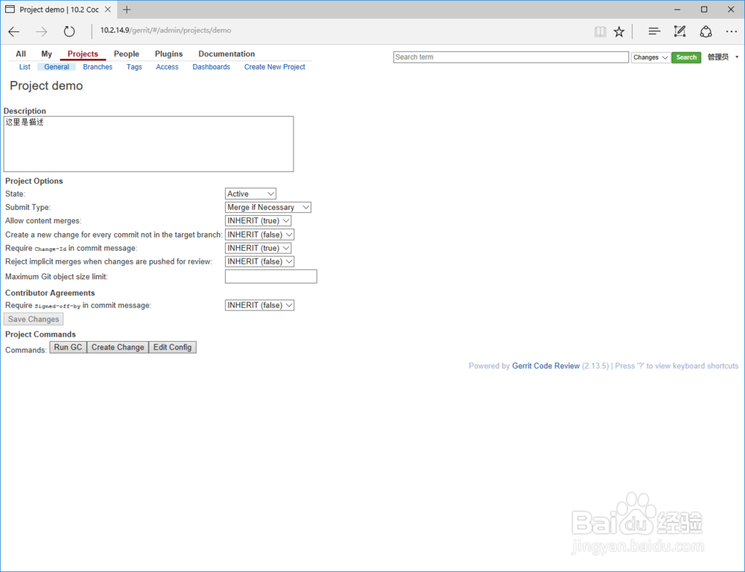Image resolution: width=745 pixels, height=572 pixels.
Task: Reload the page with refresh icon
Action: click(69, 31)
